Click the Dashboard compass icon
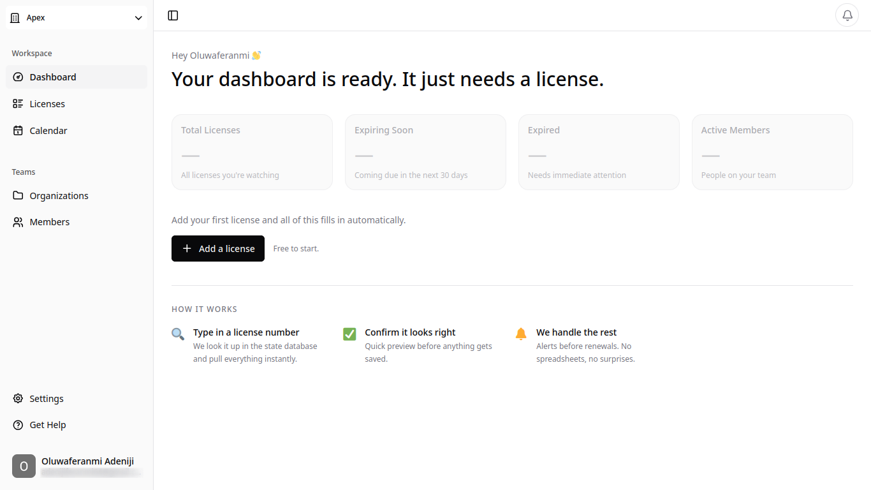 click(x=18, y=77)
